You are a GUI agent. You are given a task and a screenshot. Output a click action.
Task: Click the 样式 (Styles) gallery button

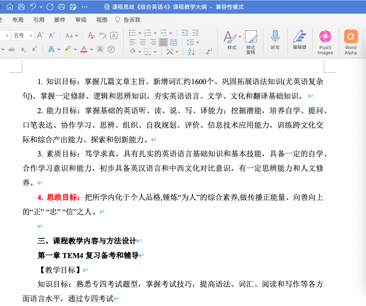click(x=232, y=41)
